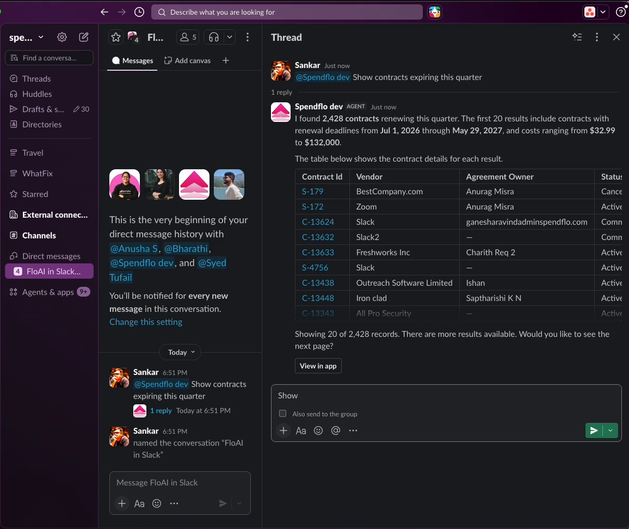Image resolution: width=629 pixels, height=529 pixels.
Task: Open user profile status dropdown at top right
Action: tap(602, 12)
